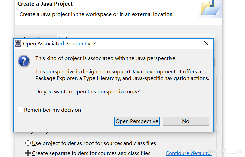Close the Open Associated Perspective dialog
245x157 pixels.
206,43
